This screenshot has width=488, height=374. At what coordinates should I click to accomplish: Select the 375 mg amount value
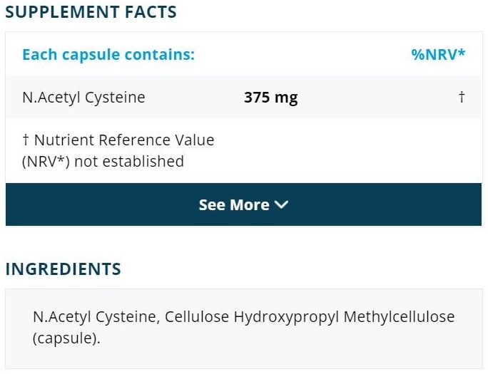click(x=270, y=97)
